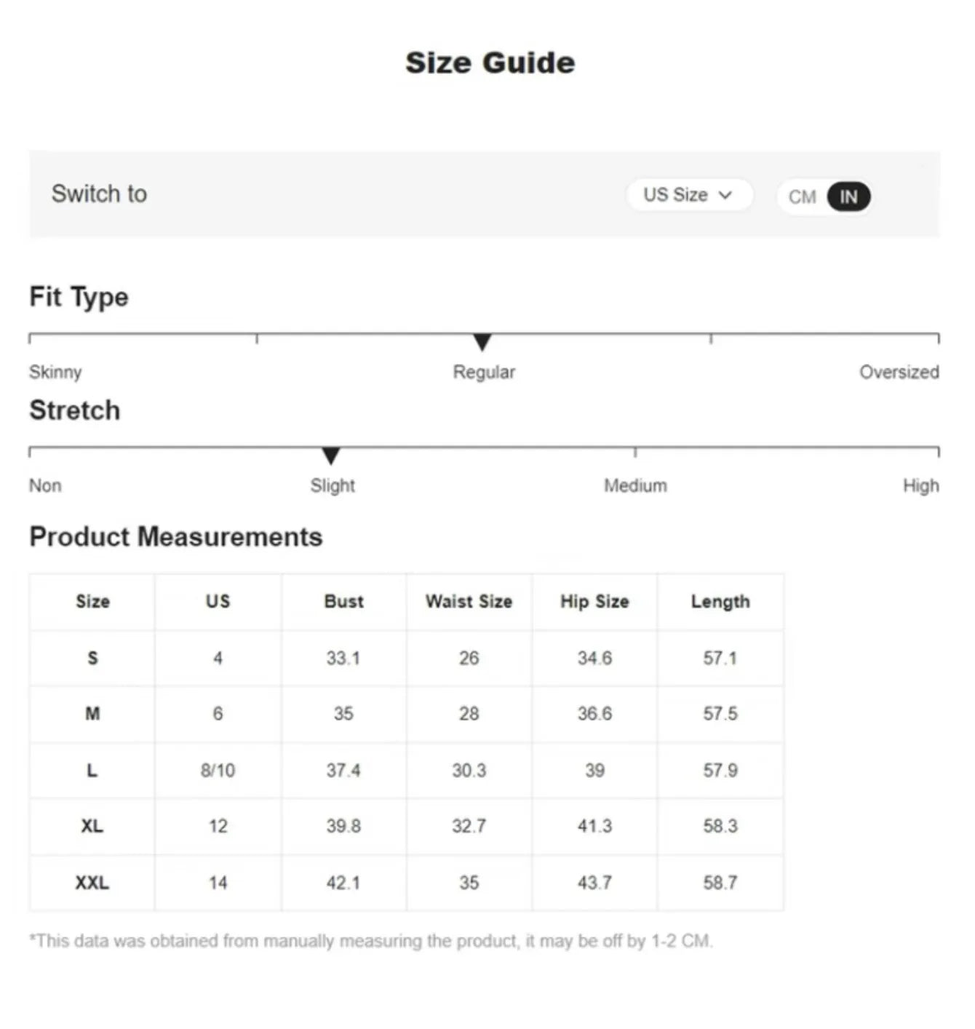Click the Skinny fit label

click(55, 372)
